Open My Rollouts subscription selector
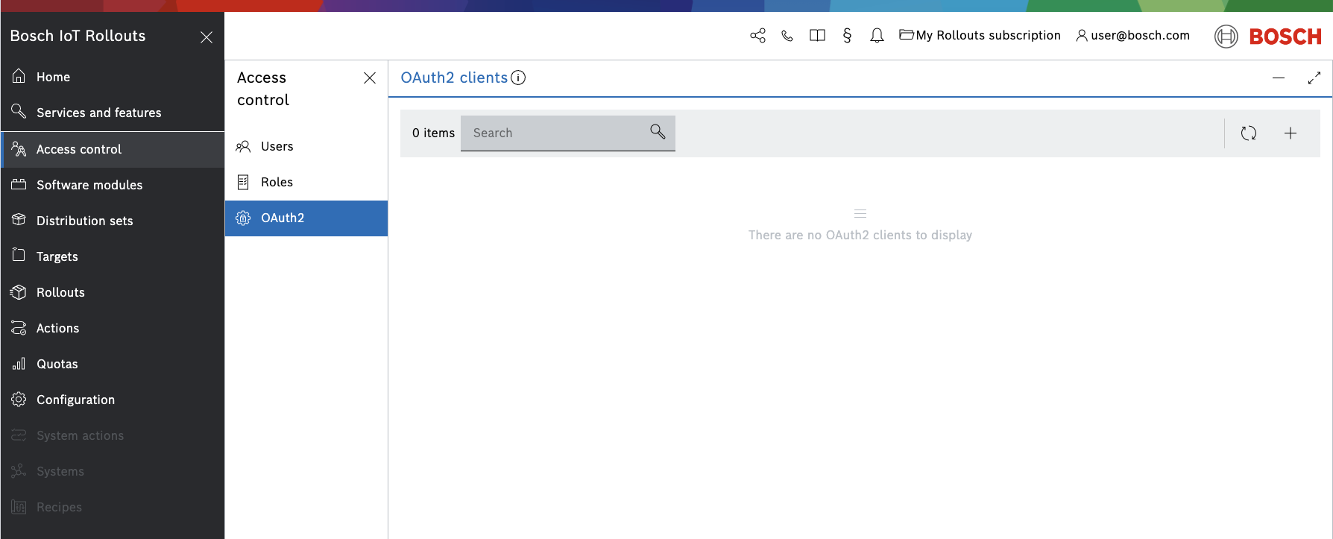 pyautogui.click(x=980, y=36)
